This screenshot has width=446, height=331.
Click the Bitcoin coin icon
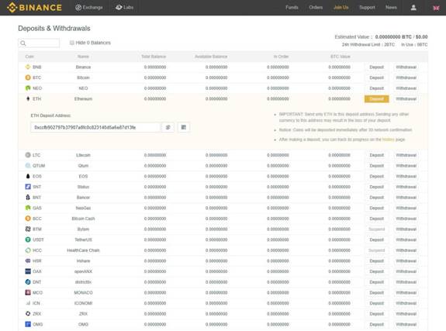(28, 78)
